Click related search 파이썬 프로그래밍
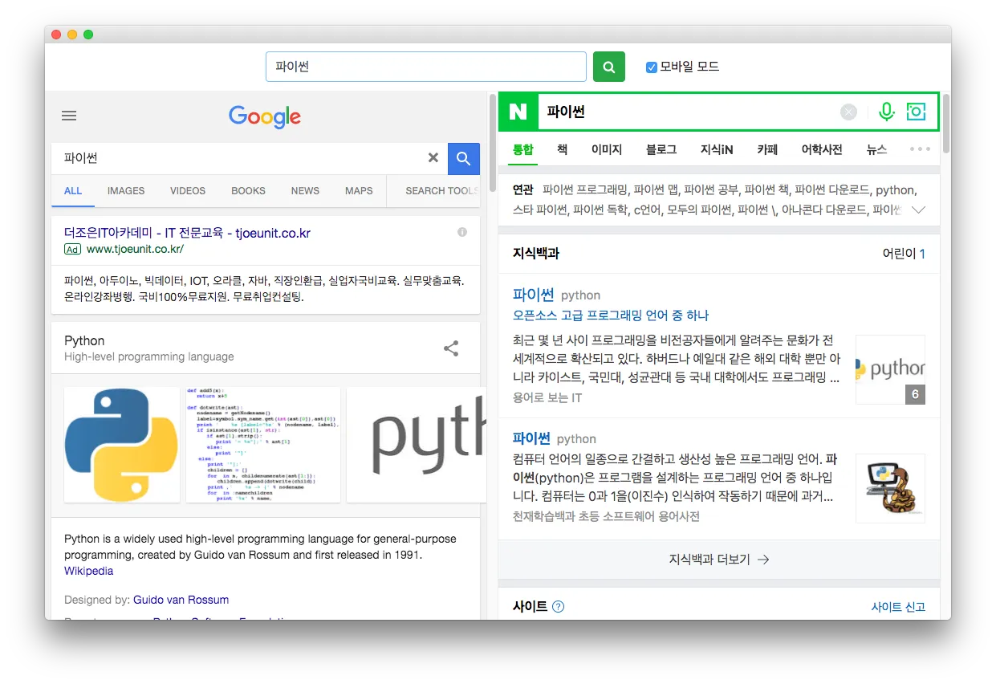Image resolution: width=996 pixels, height=684 pixels. (585, 190)
